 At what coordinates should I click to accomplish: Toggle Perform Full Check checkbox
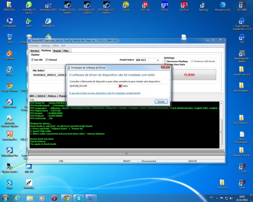pyautogui.click(x=192, y=61)
